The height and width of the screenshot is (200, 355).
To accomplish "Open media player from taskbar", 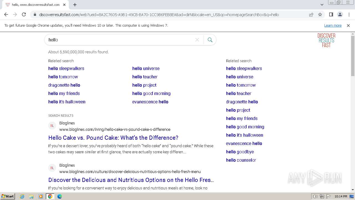I will pos(41,196).
